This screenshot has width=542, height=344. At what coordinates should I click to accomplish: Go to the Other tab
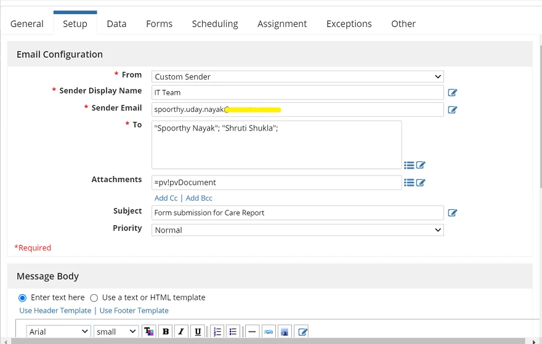pyautogui.click(x=403, y=24)
